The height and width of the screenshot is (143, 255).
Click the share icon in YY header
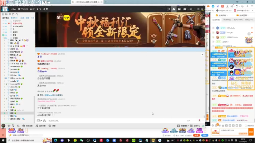[44, 9]
